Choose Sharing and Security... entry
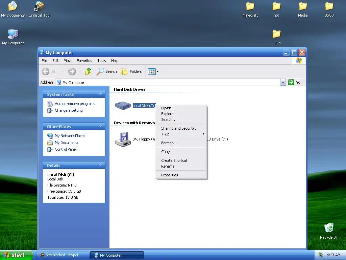This screenshot has width=346, height=260. click(x=181, y=128)
